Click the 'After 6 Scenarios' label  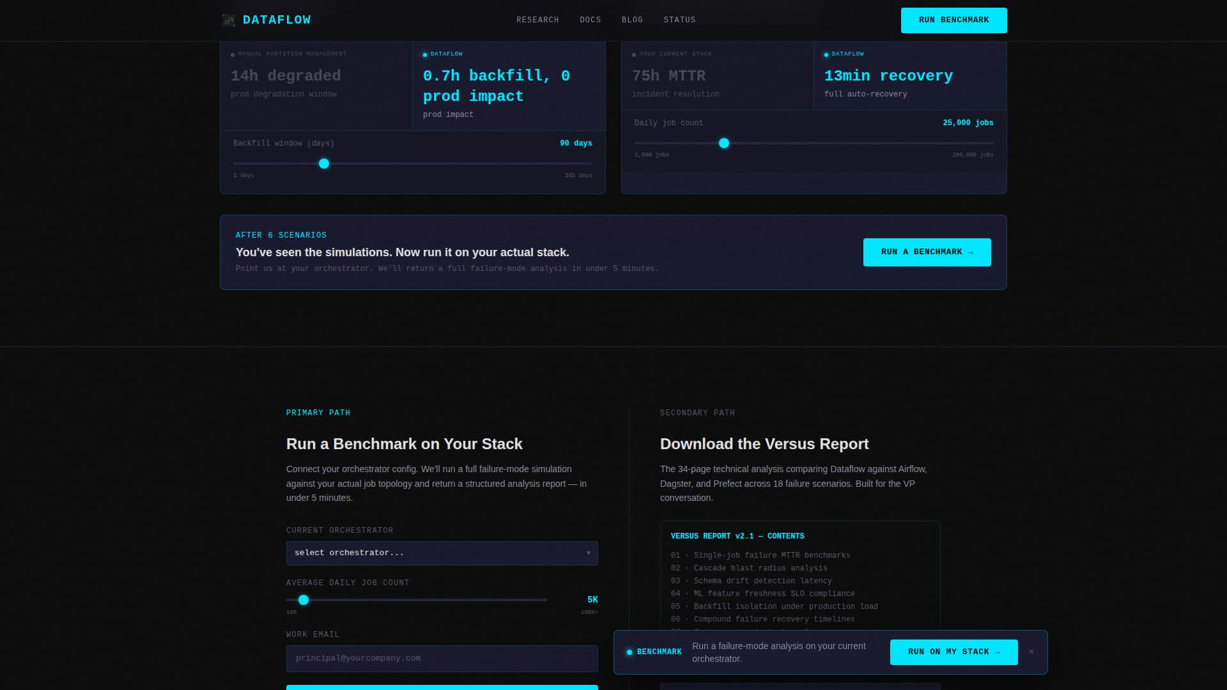[281, 236]
